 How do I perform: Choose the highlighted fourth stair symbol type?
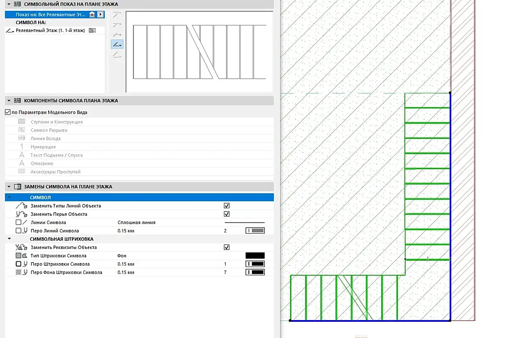point(117,44)
